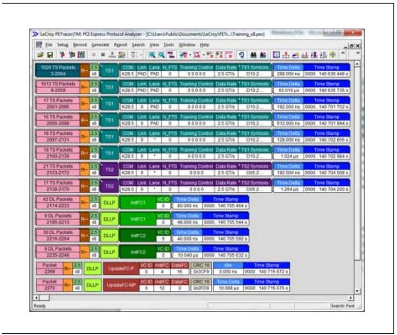The width and height of the screenshot is (397, 335).
Task: Click the first red arrow setup icon
Action: [x=62, y=55]
